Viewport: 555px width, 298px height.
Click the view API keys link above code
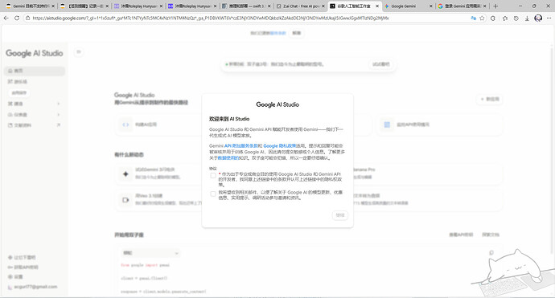(x=461, y=235)
